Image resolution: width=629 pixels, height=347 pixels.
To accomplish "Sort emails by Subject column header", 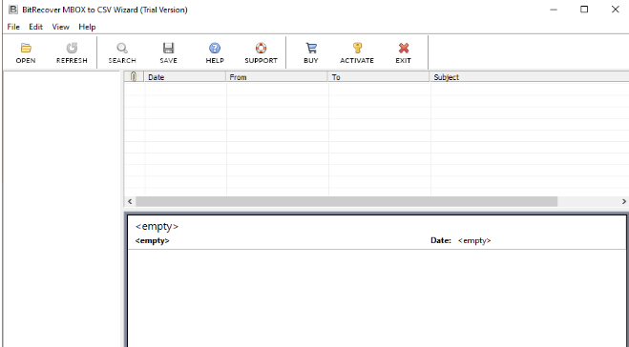I will [x=530, y=77].
